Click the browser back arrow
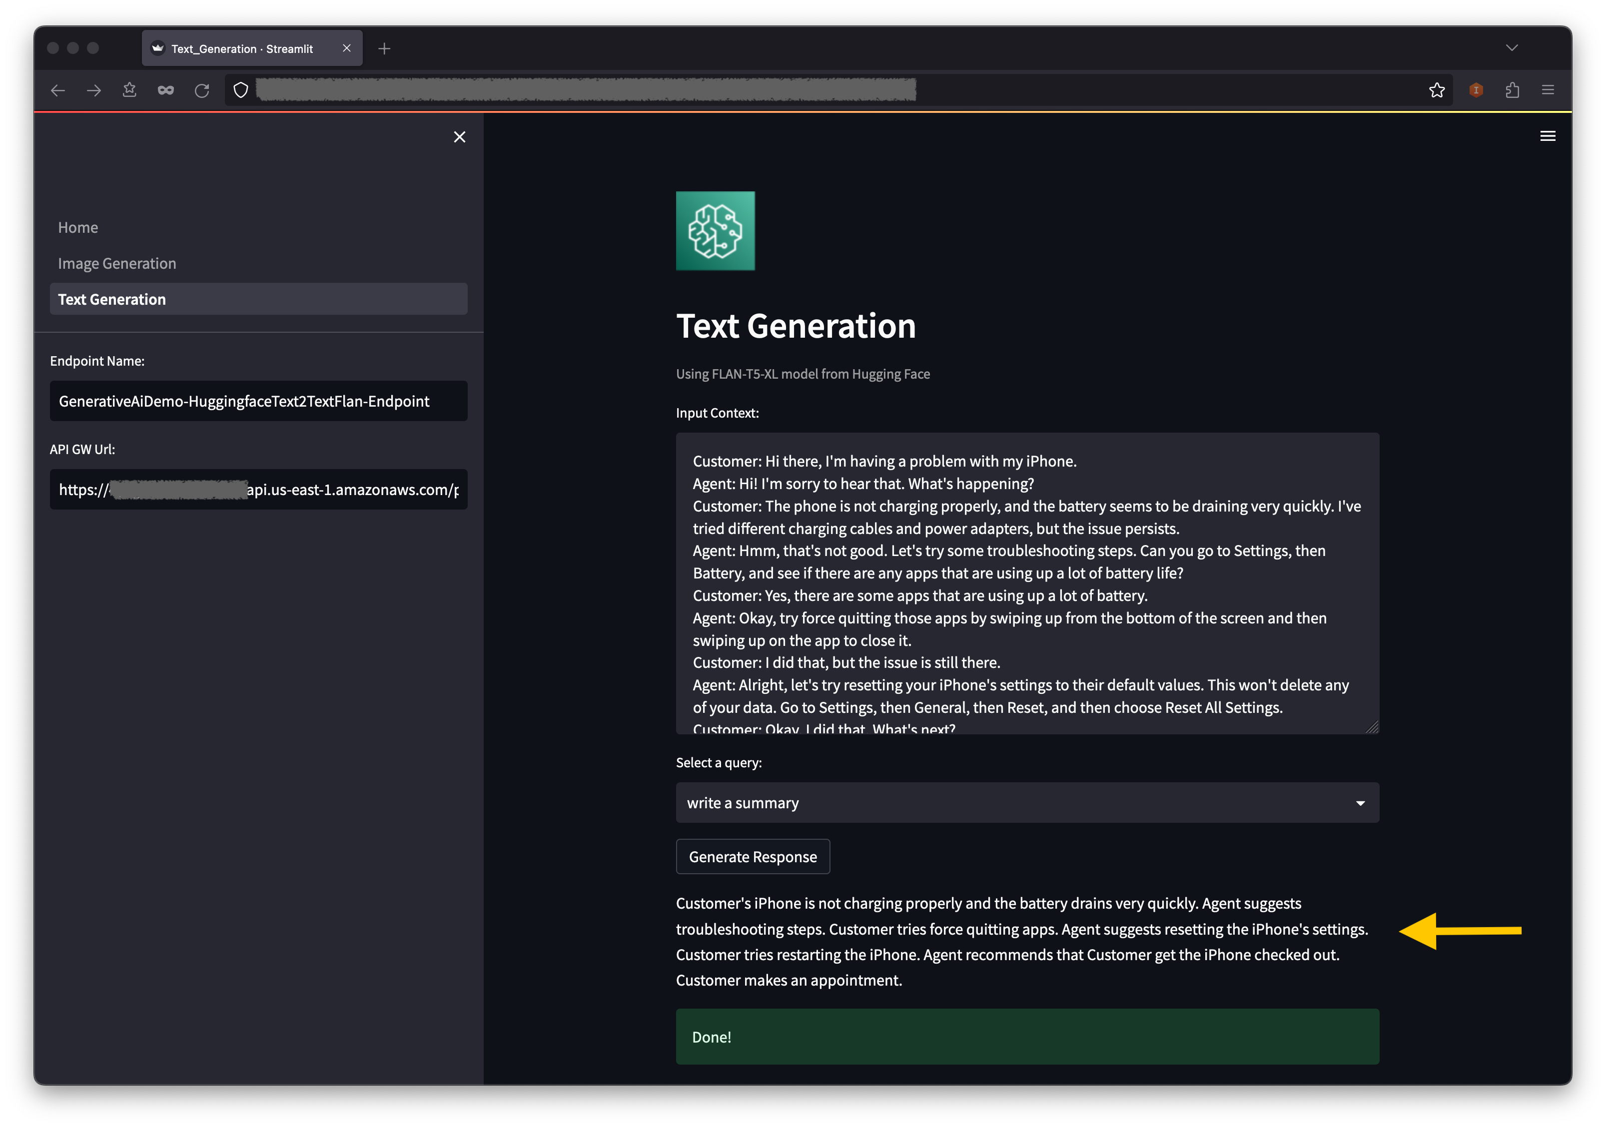1606x1127 pixels. click(58, 90)
